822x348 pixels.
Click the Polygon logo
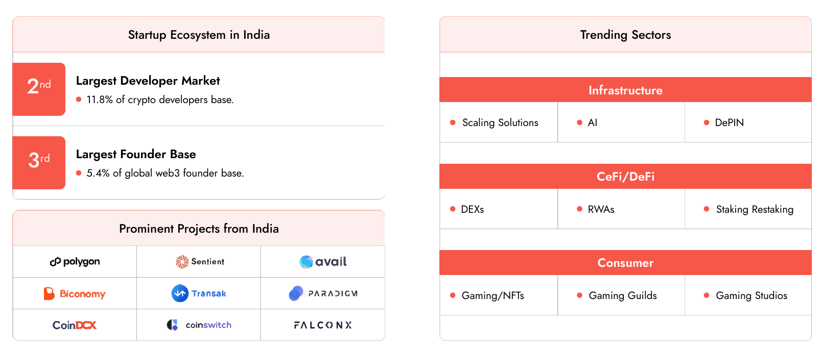(x=75, y=262)
